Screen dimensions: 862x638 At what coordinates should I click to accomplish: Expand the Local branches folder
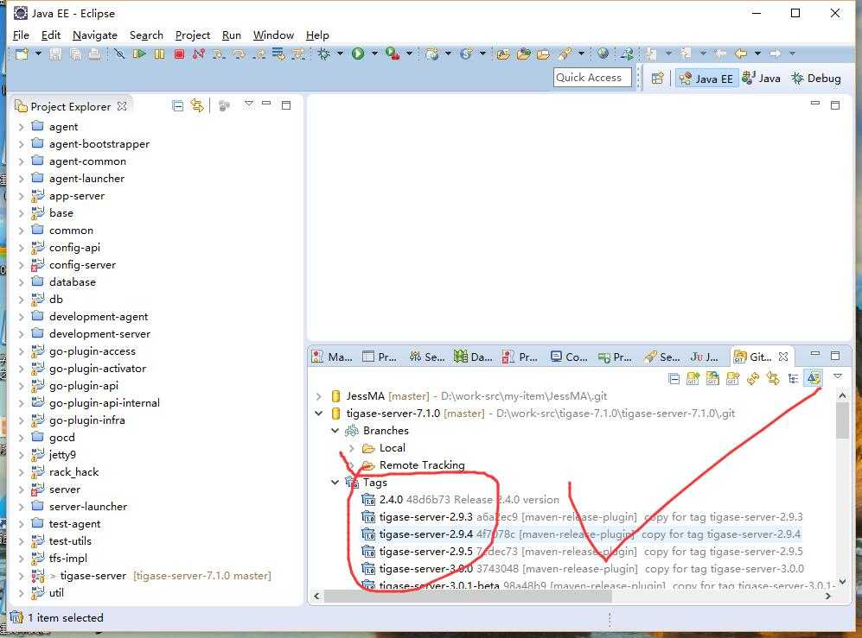(x=351, y=448)
